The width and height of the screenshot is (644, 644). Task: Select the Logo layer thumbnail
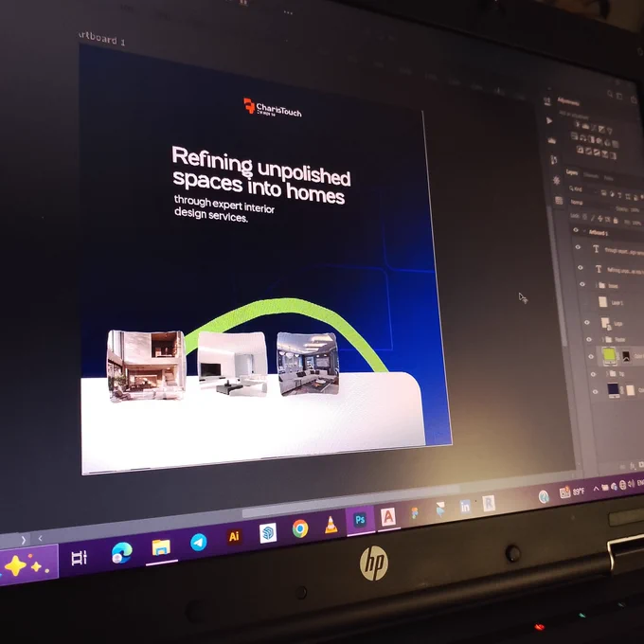pos(605,323)
